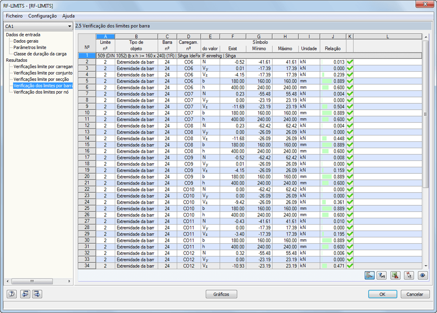This screenshot has height=313, width=437.
Task: Click CO10 cell in row 22
Action: [189, 190]
